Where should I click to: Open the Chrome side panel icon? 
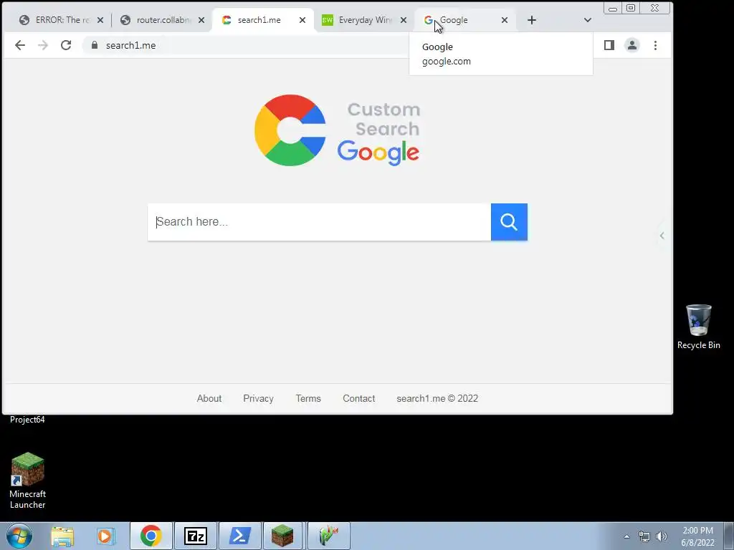click(x=609, y=45)
